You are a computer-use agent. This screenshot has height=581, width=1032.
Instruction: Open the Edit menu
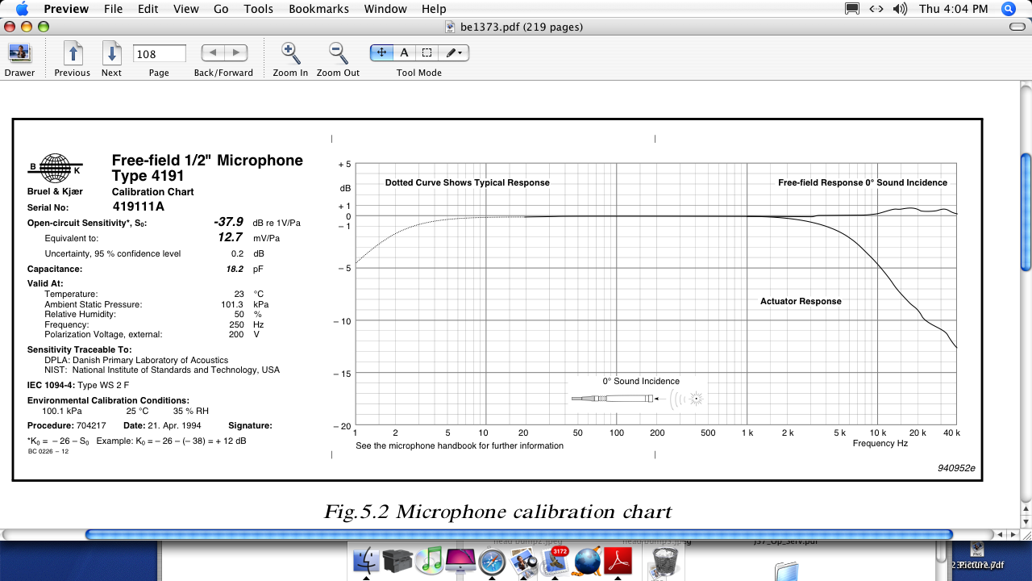[148, 9]
